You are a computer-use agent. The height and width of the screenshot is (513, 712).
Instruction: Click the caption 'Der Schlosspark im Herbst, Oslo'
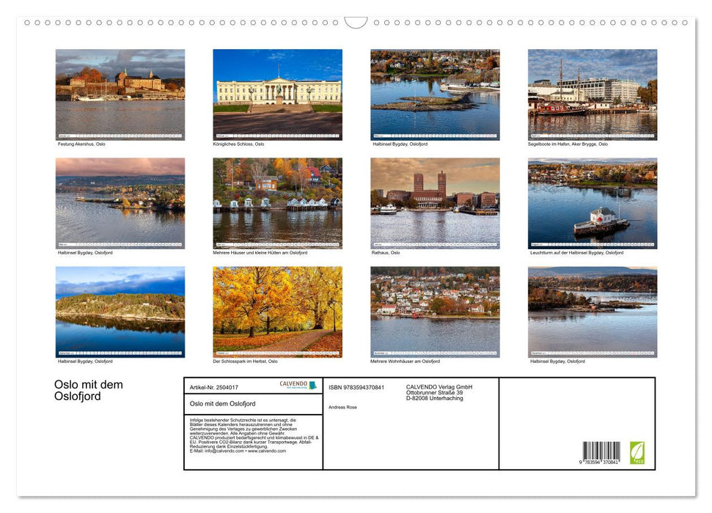point(245,361)
